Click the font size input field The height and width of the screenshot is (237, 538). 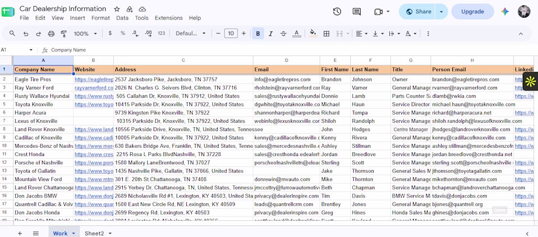pyautogui.click(x=231, y=34)
